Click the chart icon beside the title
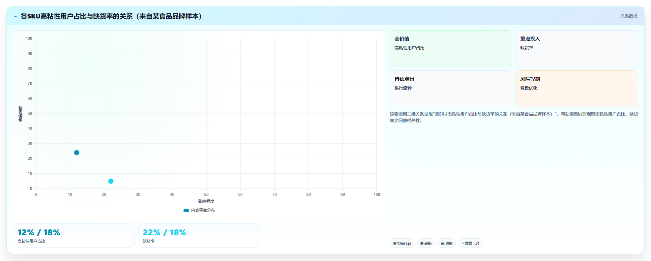Image resolution: width=651 pixels, height=261 pixels. coord(15,16)
